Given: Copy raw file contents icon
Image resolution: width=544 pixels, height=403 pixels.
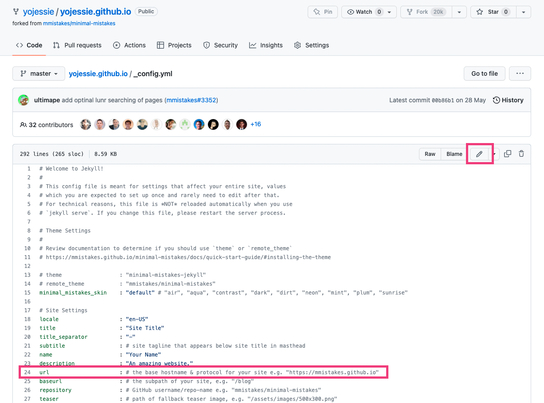Looking at the screenshot, I should pos(508,154).
